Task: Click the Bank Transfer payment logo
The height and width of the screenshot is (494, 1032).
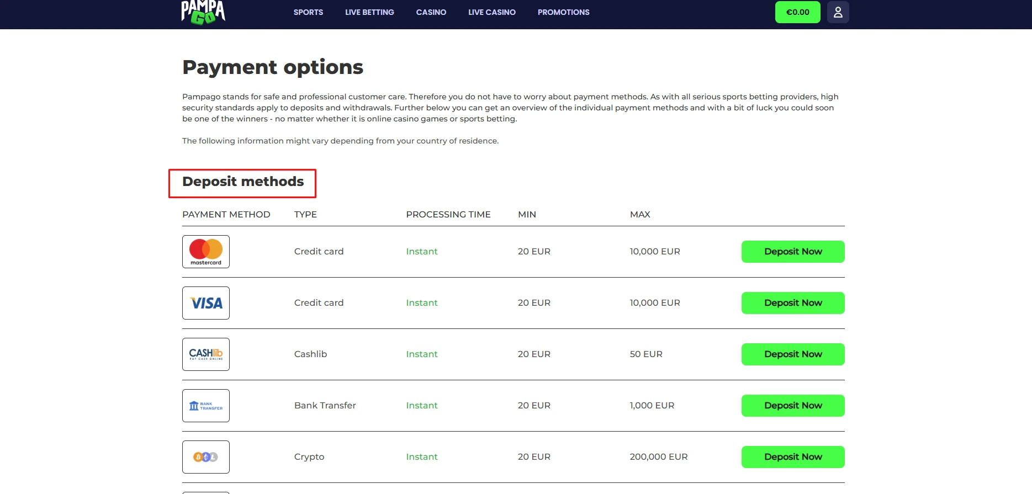Action: pyautogui.click(x=206, y=406)
